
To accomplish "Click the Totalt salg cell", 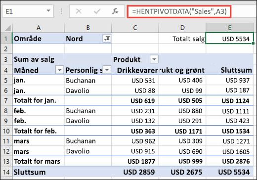I will pyautogui.click(x=182, y=39).
